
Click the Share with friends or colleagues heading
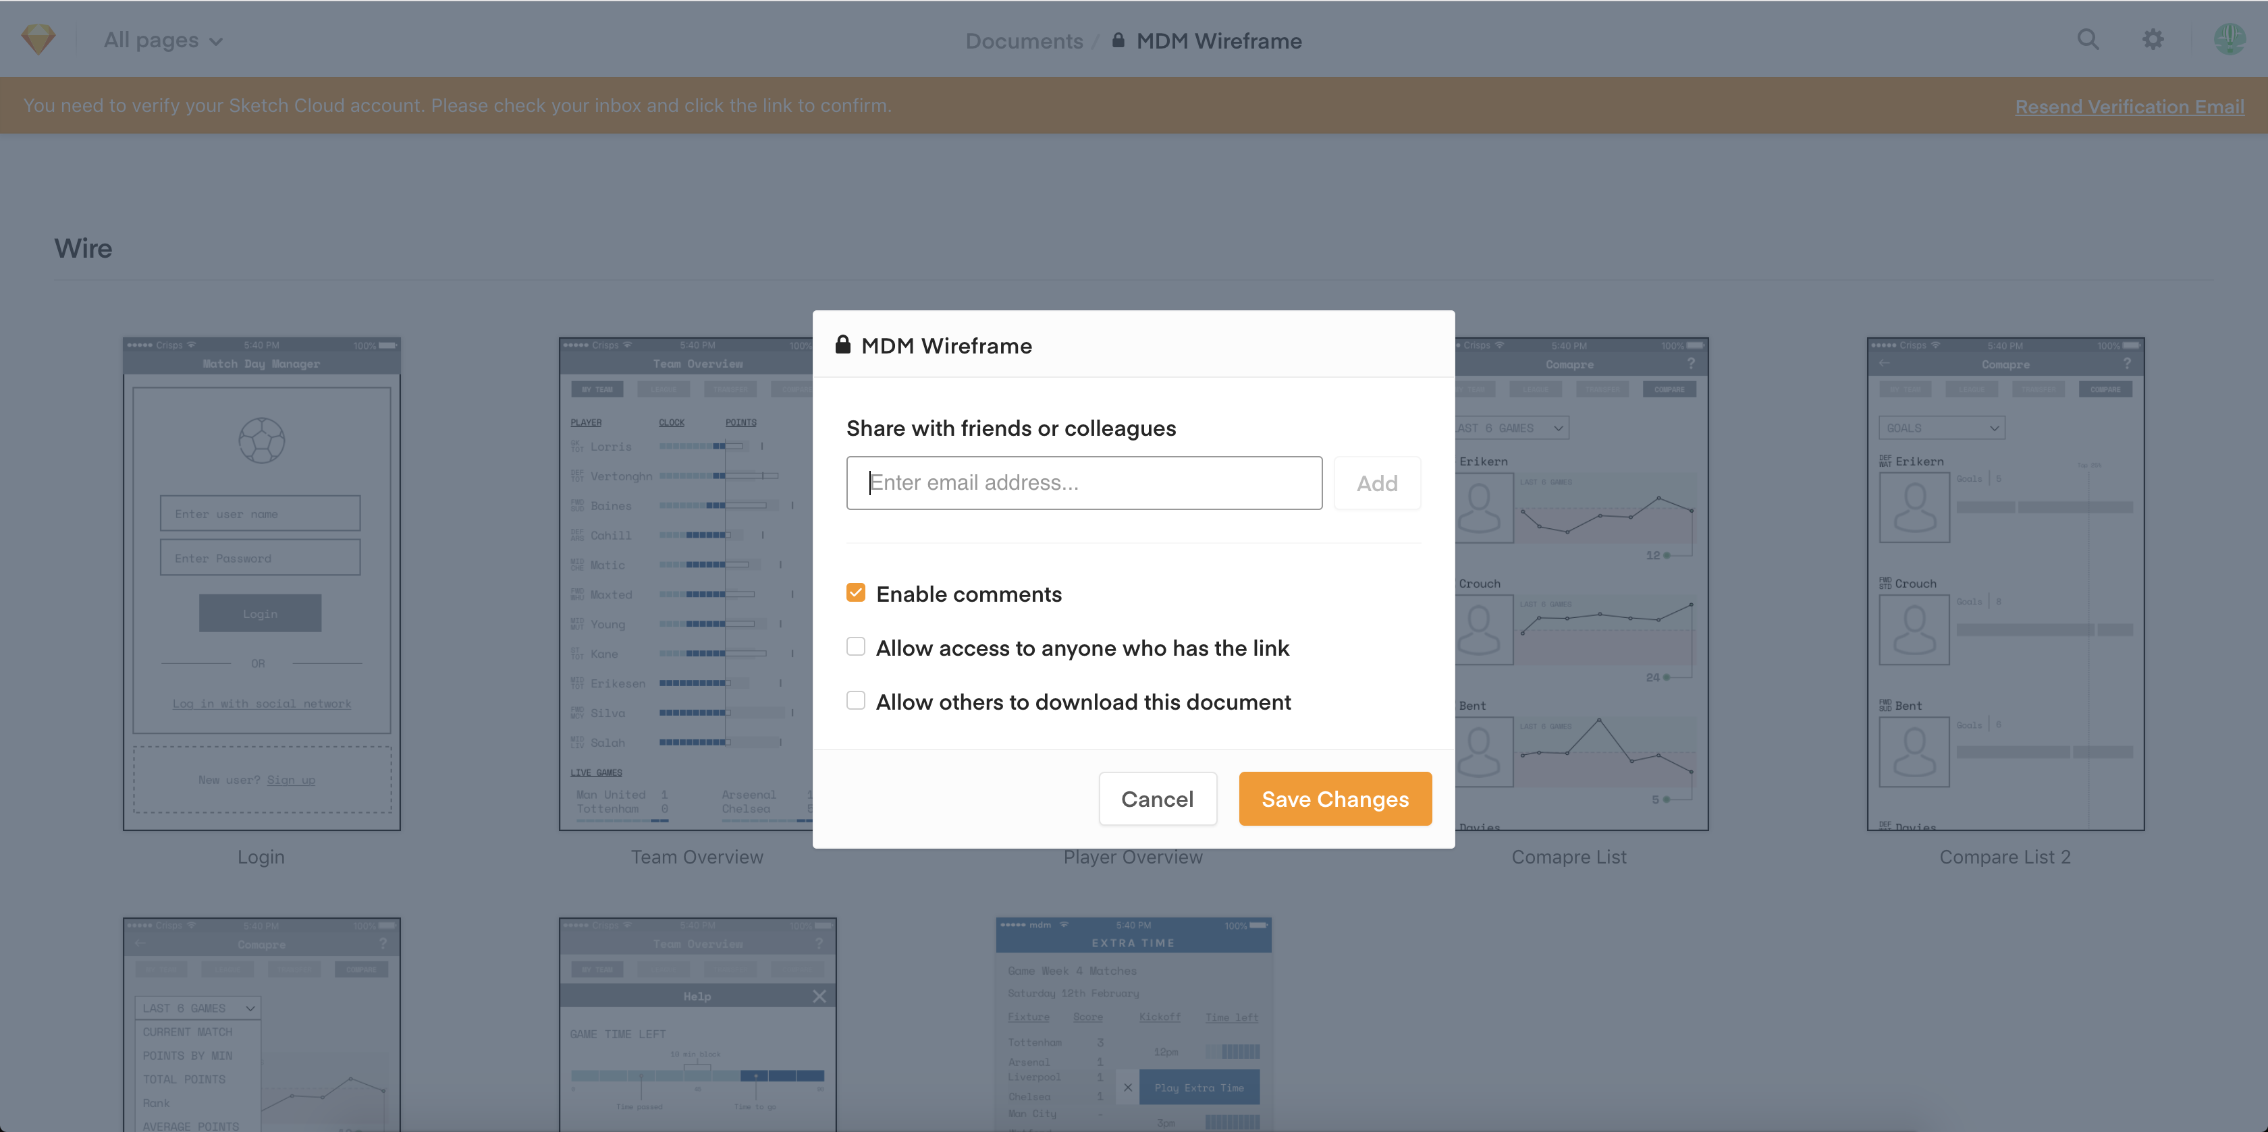click(1010, 428)
